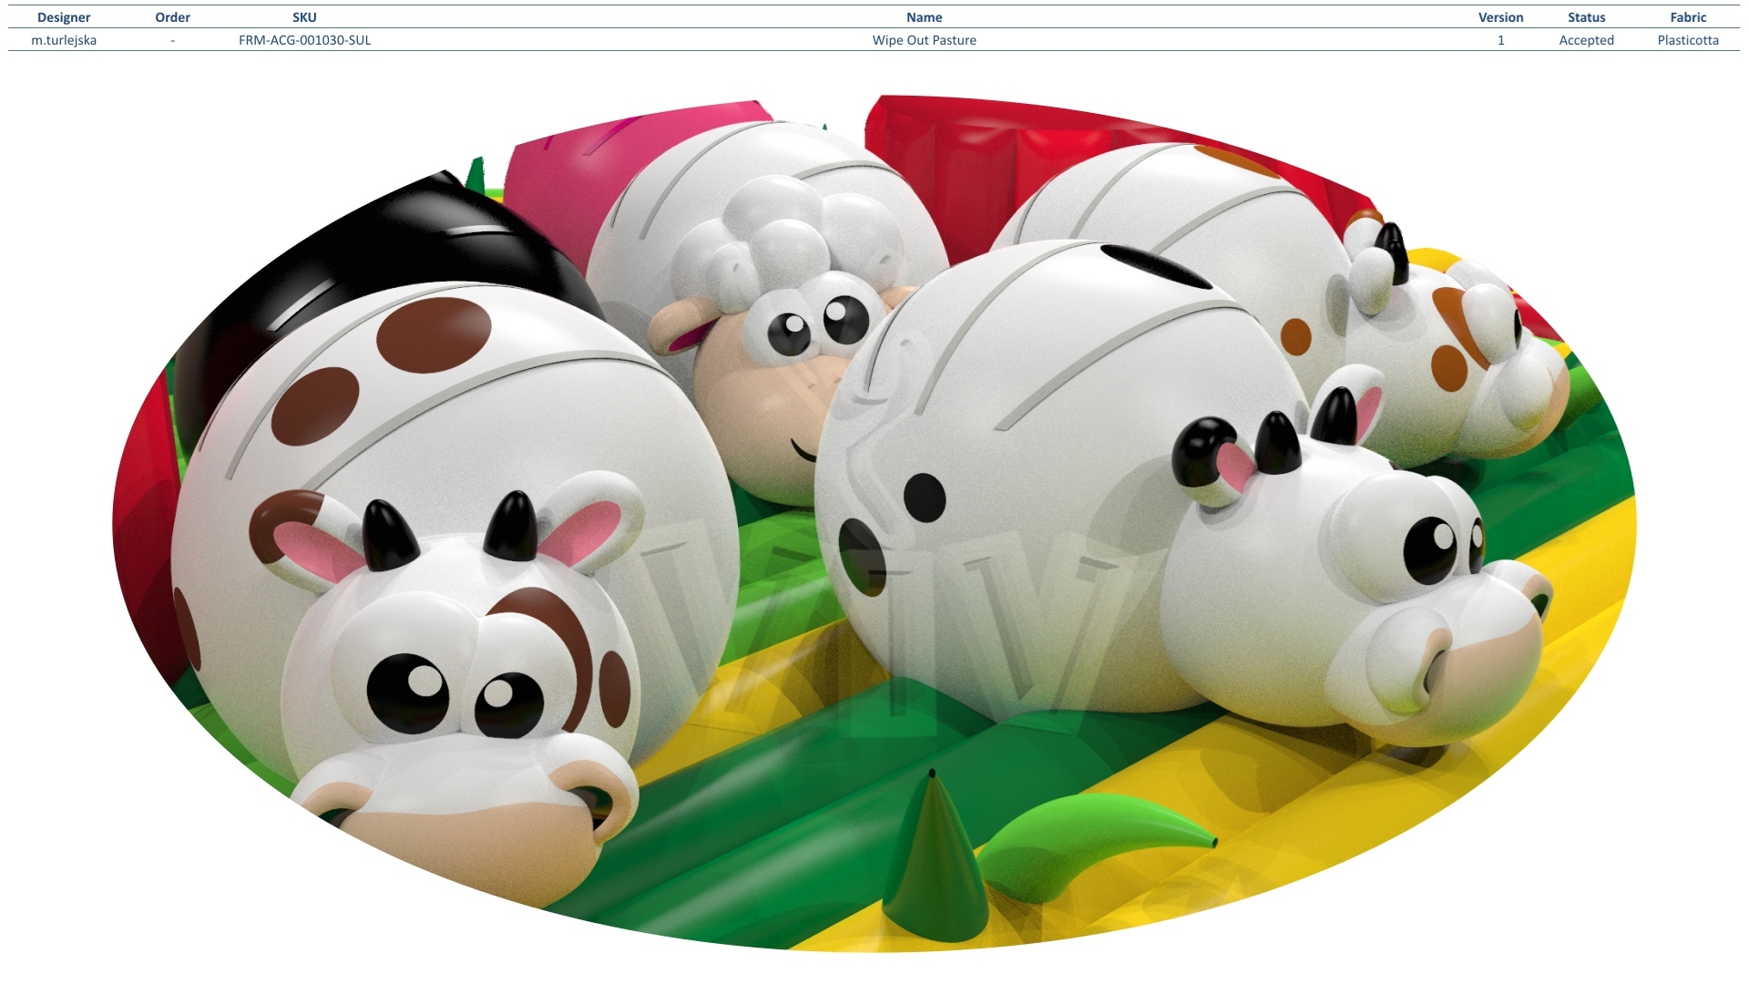The height and width of the screenshot is (984, 1749).
Task: Click the Fabric column header
Action: [1688, 17]
